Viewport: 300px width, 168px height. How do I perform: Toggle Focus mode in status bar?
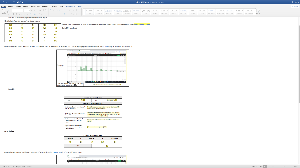pos(254,167)
